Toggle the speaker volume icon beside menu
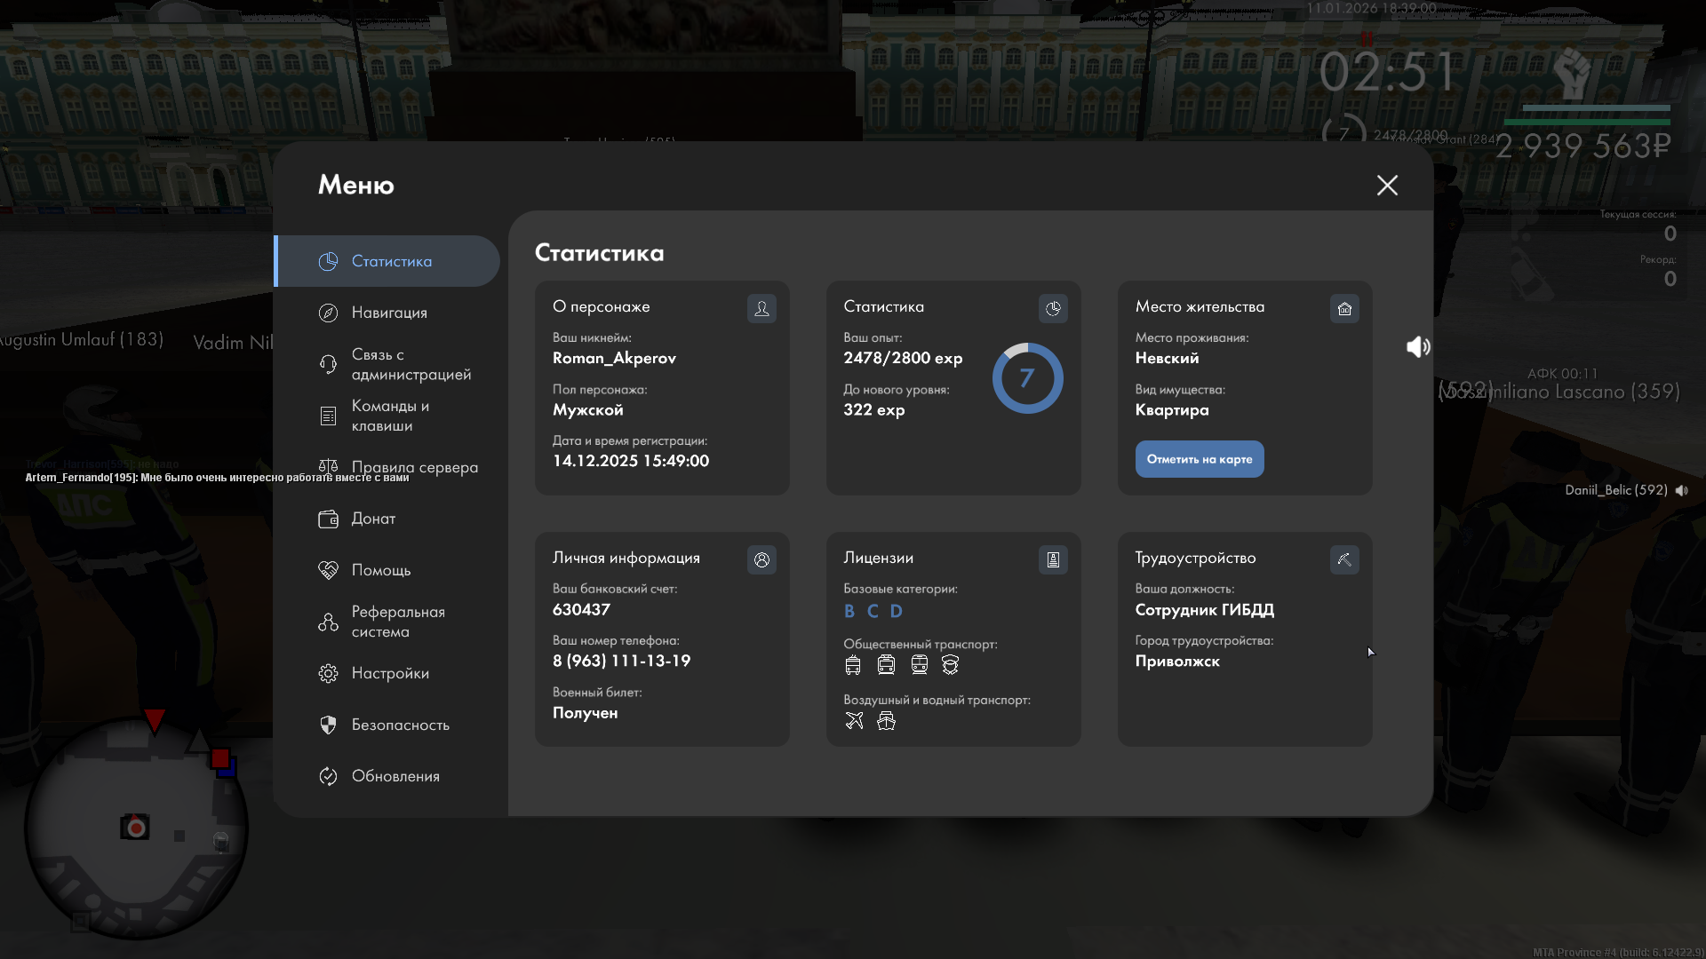 (1418, 346)
